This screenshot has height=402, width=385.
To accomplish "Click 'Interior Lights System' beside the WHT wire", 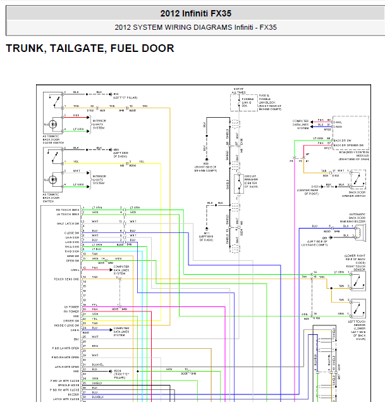I will point(99,180).
